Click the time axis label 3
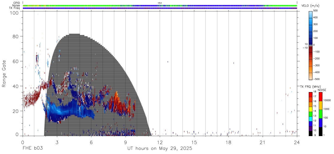Viewport: 334px width, 154px height. click(57, 142)
